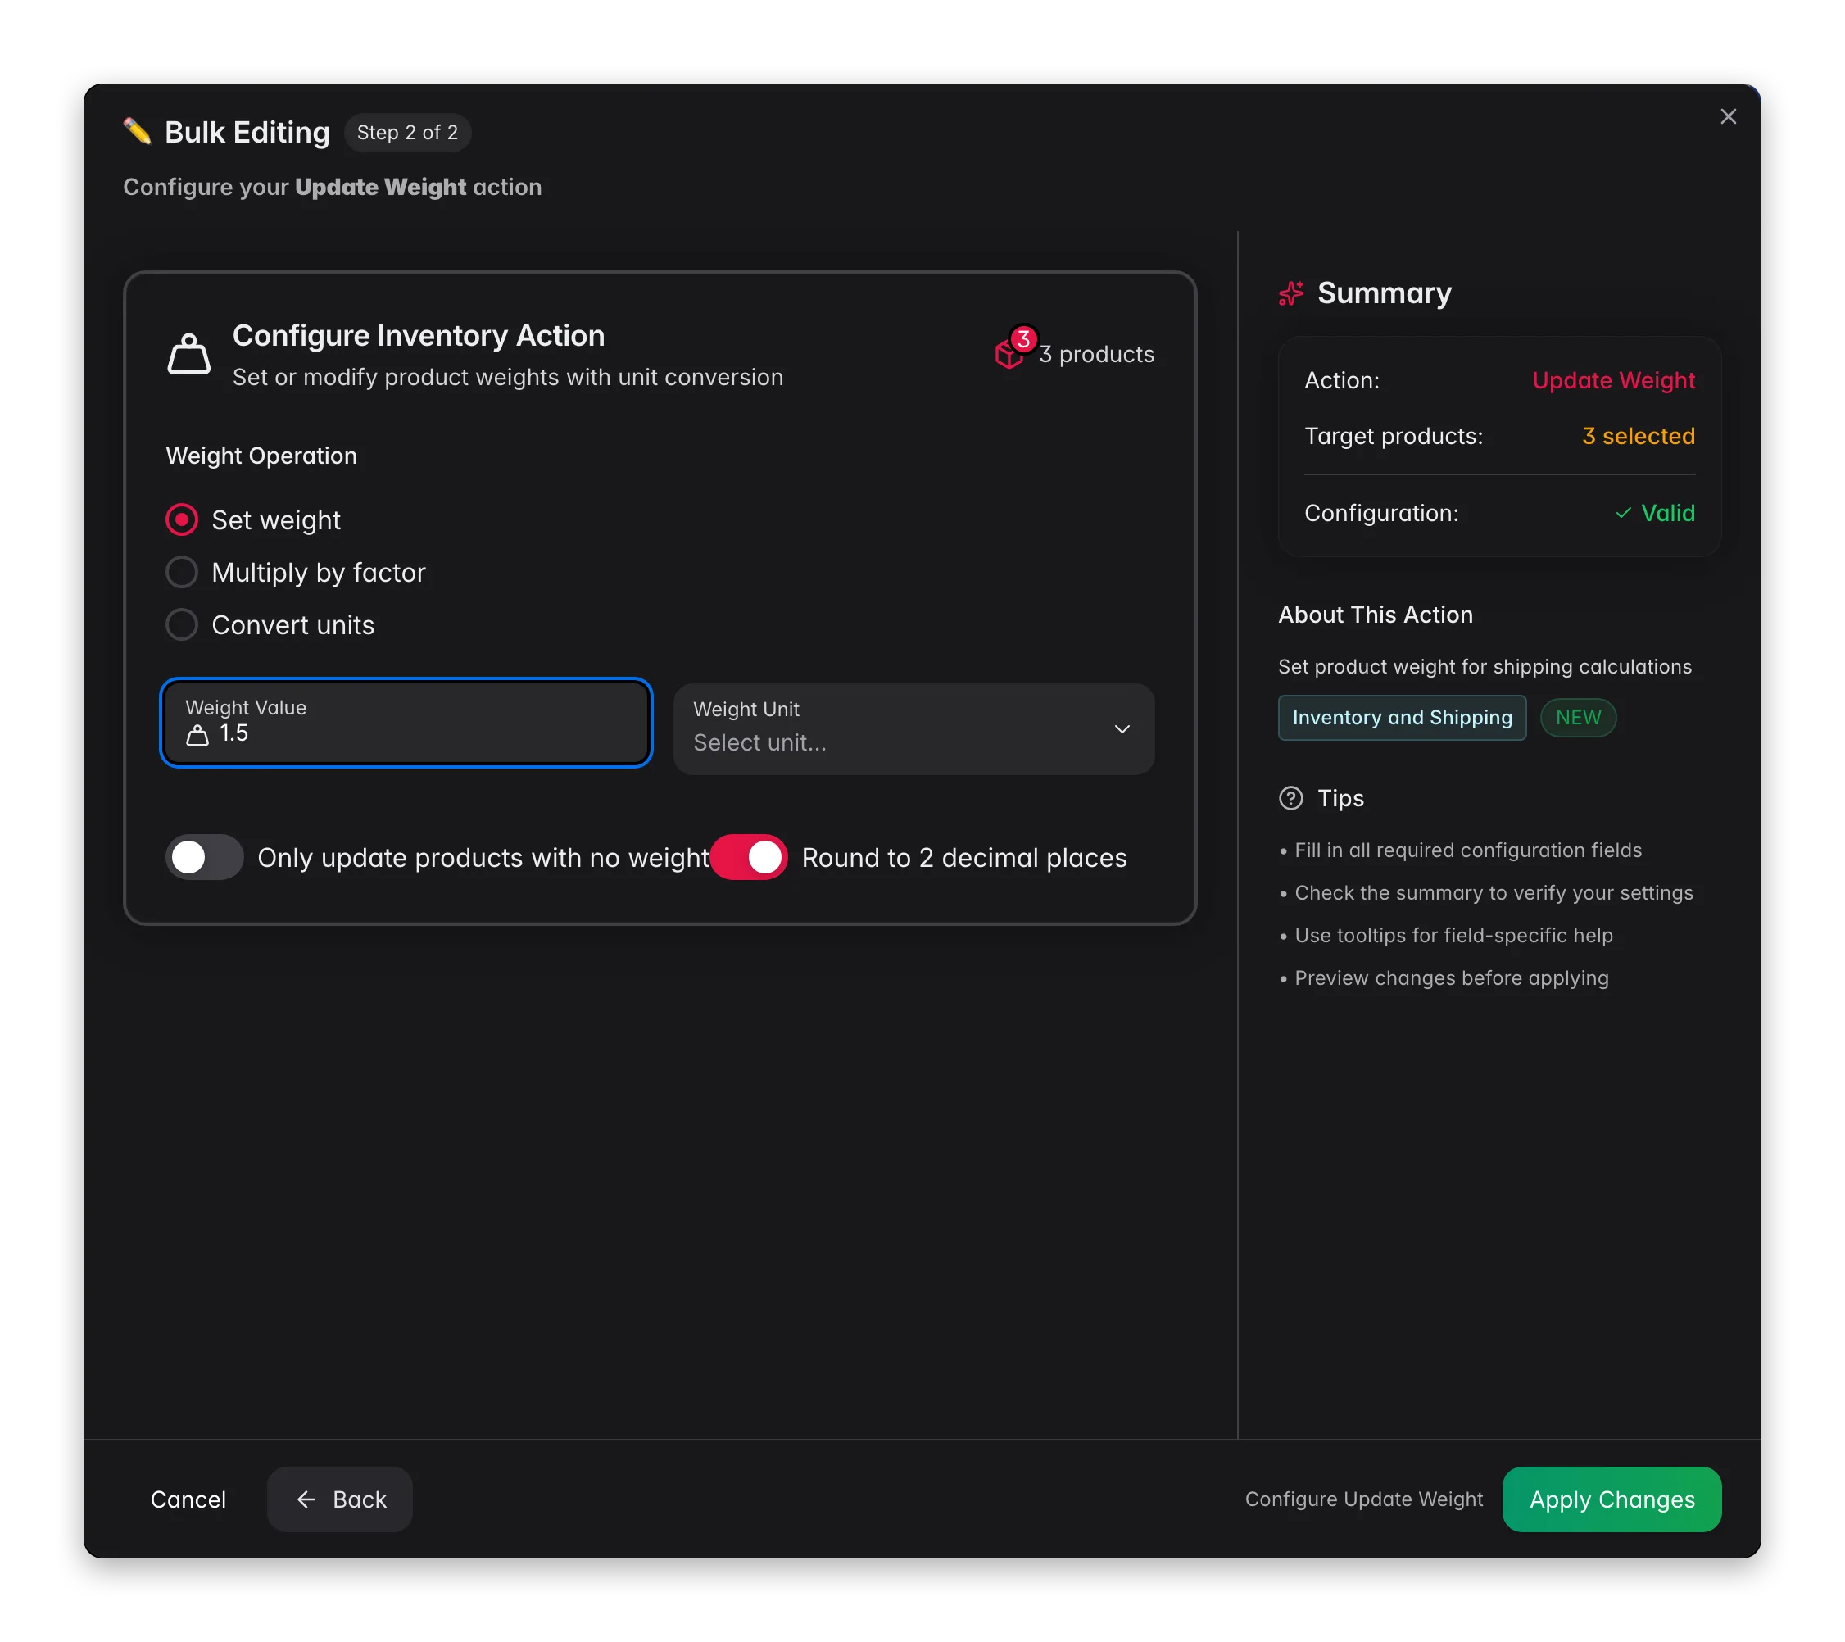Viewport: 1845px width, 1642px height.
Task: Click tip 'Check the summary to verify your settings'
Action: pos(1494,893)
